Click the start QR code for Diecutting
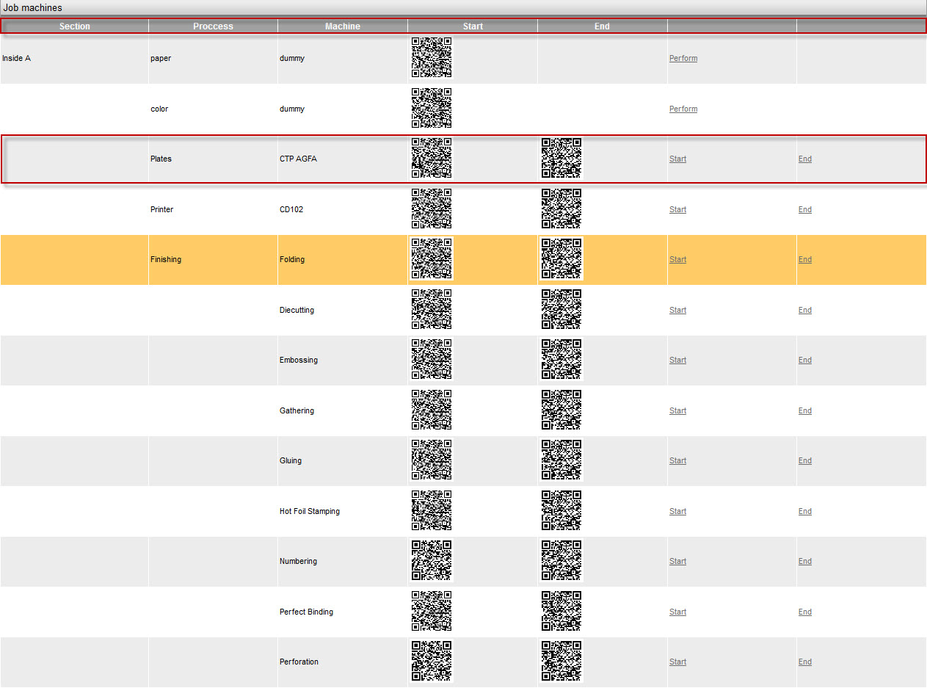The image size is (927, 688). pos(432,309)
